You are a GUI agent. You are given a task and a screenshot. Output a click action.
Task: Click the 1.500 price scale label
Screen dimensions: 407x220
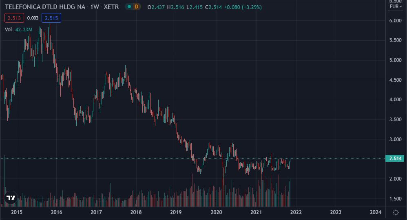point(395,199)
